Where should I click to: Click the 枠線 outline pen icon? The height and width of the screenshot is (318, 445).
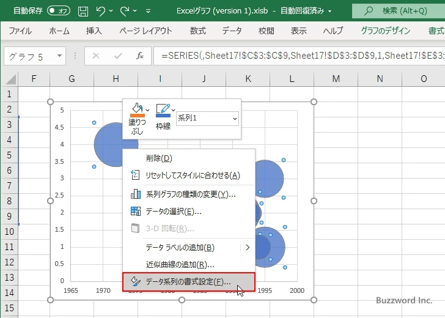[x=163, y=108]
